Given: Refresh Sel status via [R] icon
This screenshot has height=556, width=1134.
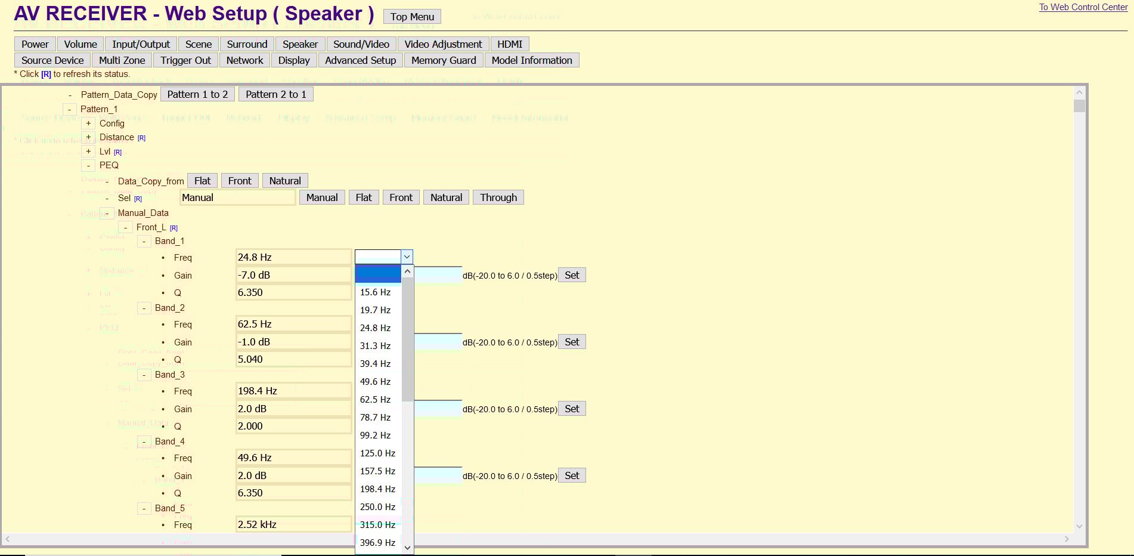Looking at the screenshot, I should tap(138, 199).
